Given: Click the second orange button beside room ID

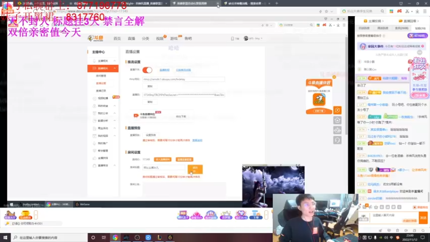Looking at the screenshot, I should tap(184, 159).
